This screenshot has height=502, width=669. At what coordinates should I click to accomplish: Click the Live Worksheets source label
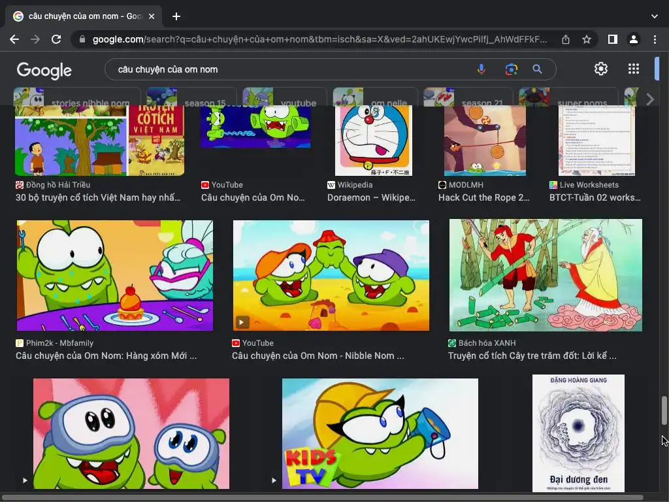589,185
